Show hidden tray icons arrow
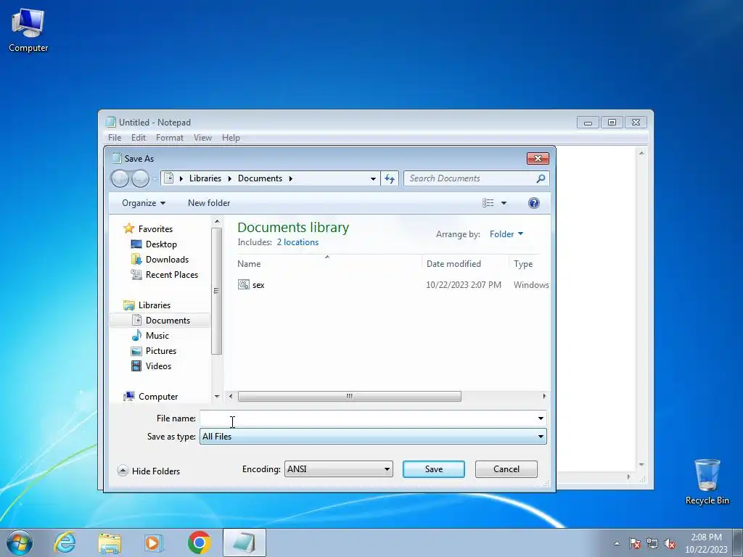The image size is (743, 557). pos(617,543)
